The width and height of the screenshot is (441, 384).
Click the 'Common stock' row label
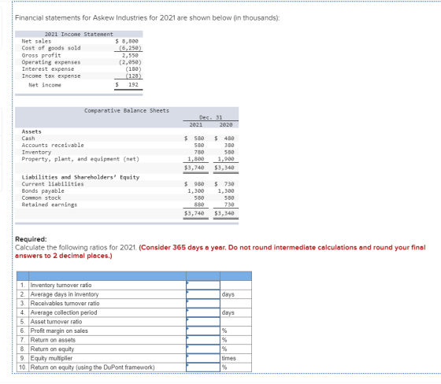[41, 198]
